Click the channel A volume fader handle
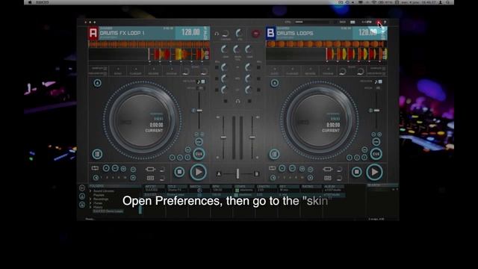 pyautogui.click(x=223, y=137)
